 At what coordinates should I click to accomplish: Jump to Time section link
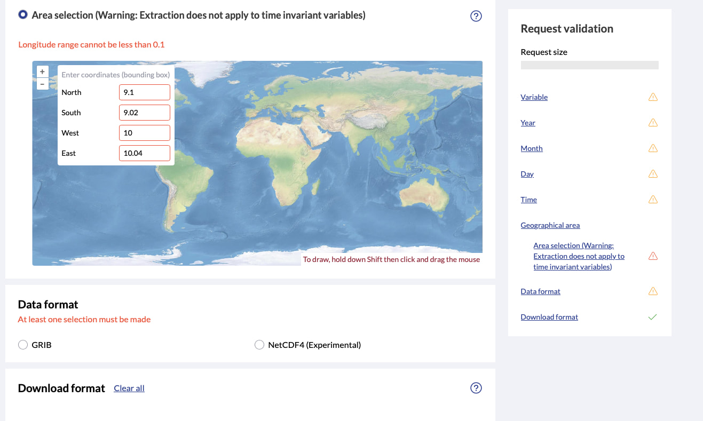tap(529, 200)
